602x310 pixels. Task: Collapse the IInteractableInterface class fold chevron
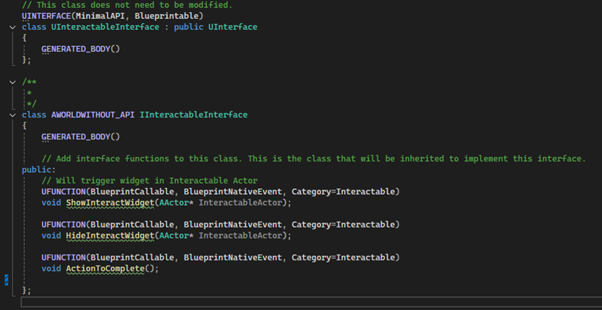(12, 115)
